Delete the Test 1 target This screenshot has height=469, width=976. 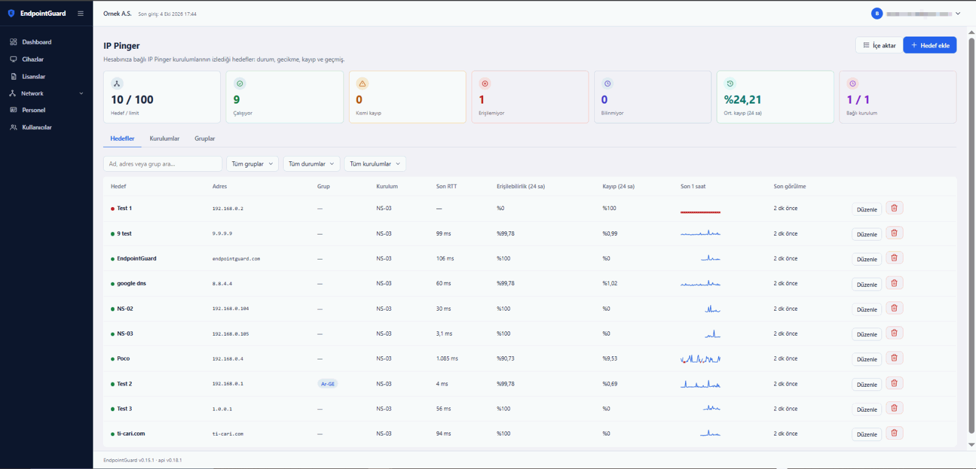[894, 208]
